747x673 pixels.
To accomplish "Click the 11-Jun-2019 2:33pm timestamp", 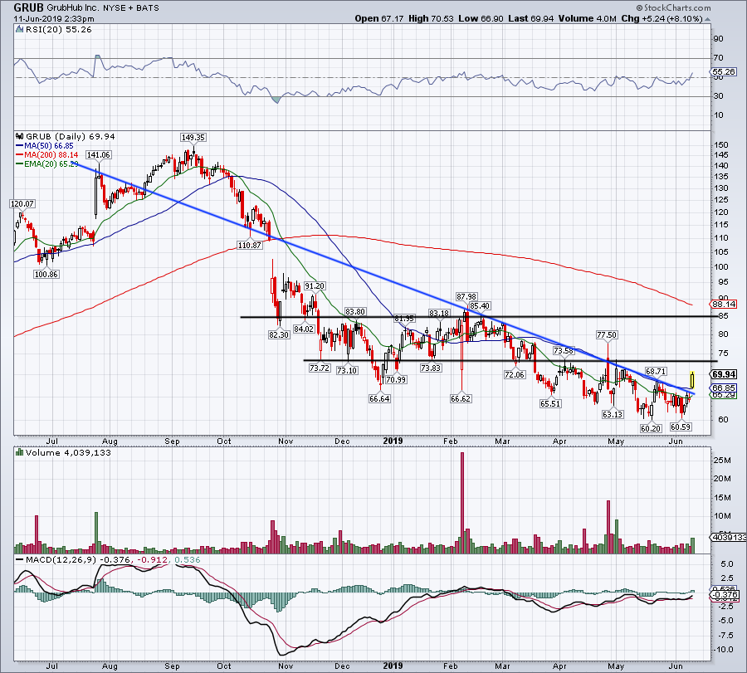I will (54, 19).
